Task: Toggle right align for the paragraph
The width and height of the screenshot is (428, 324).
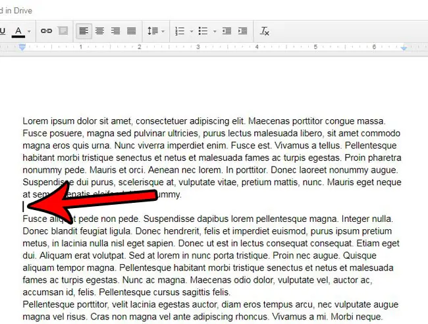Action: coord(115,31)
